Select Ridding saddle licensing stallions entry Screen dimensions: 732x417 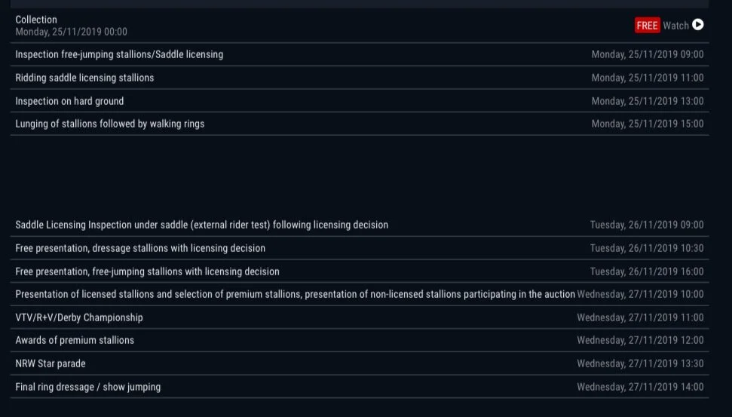point(360,78)
